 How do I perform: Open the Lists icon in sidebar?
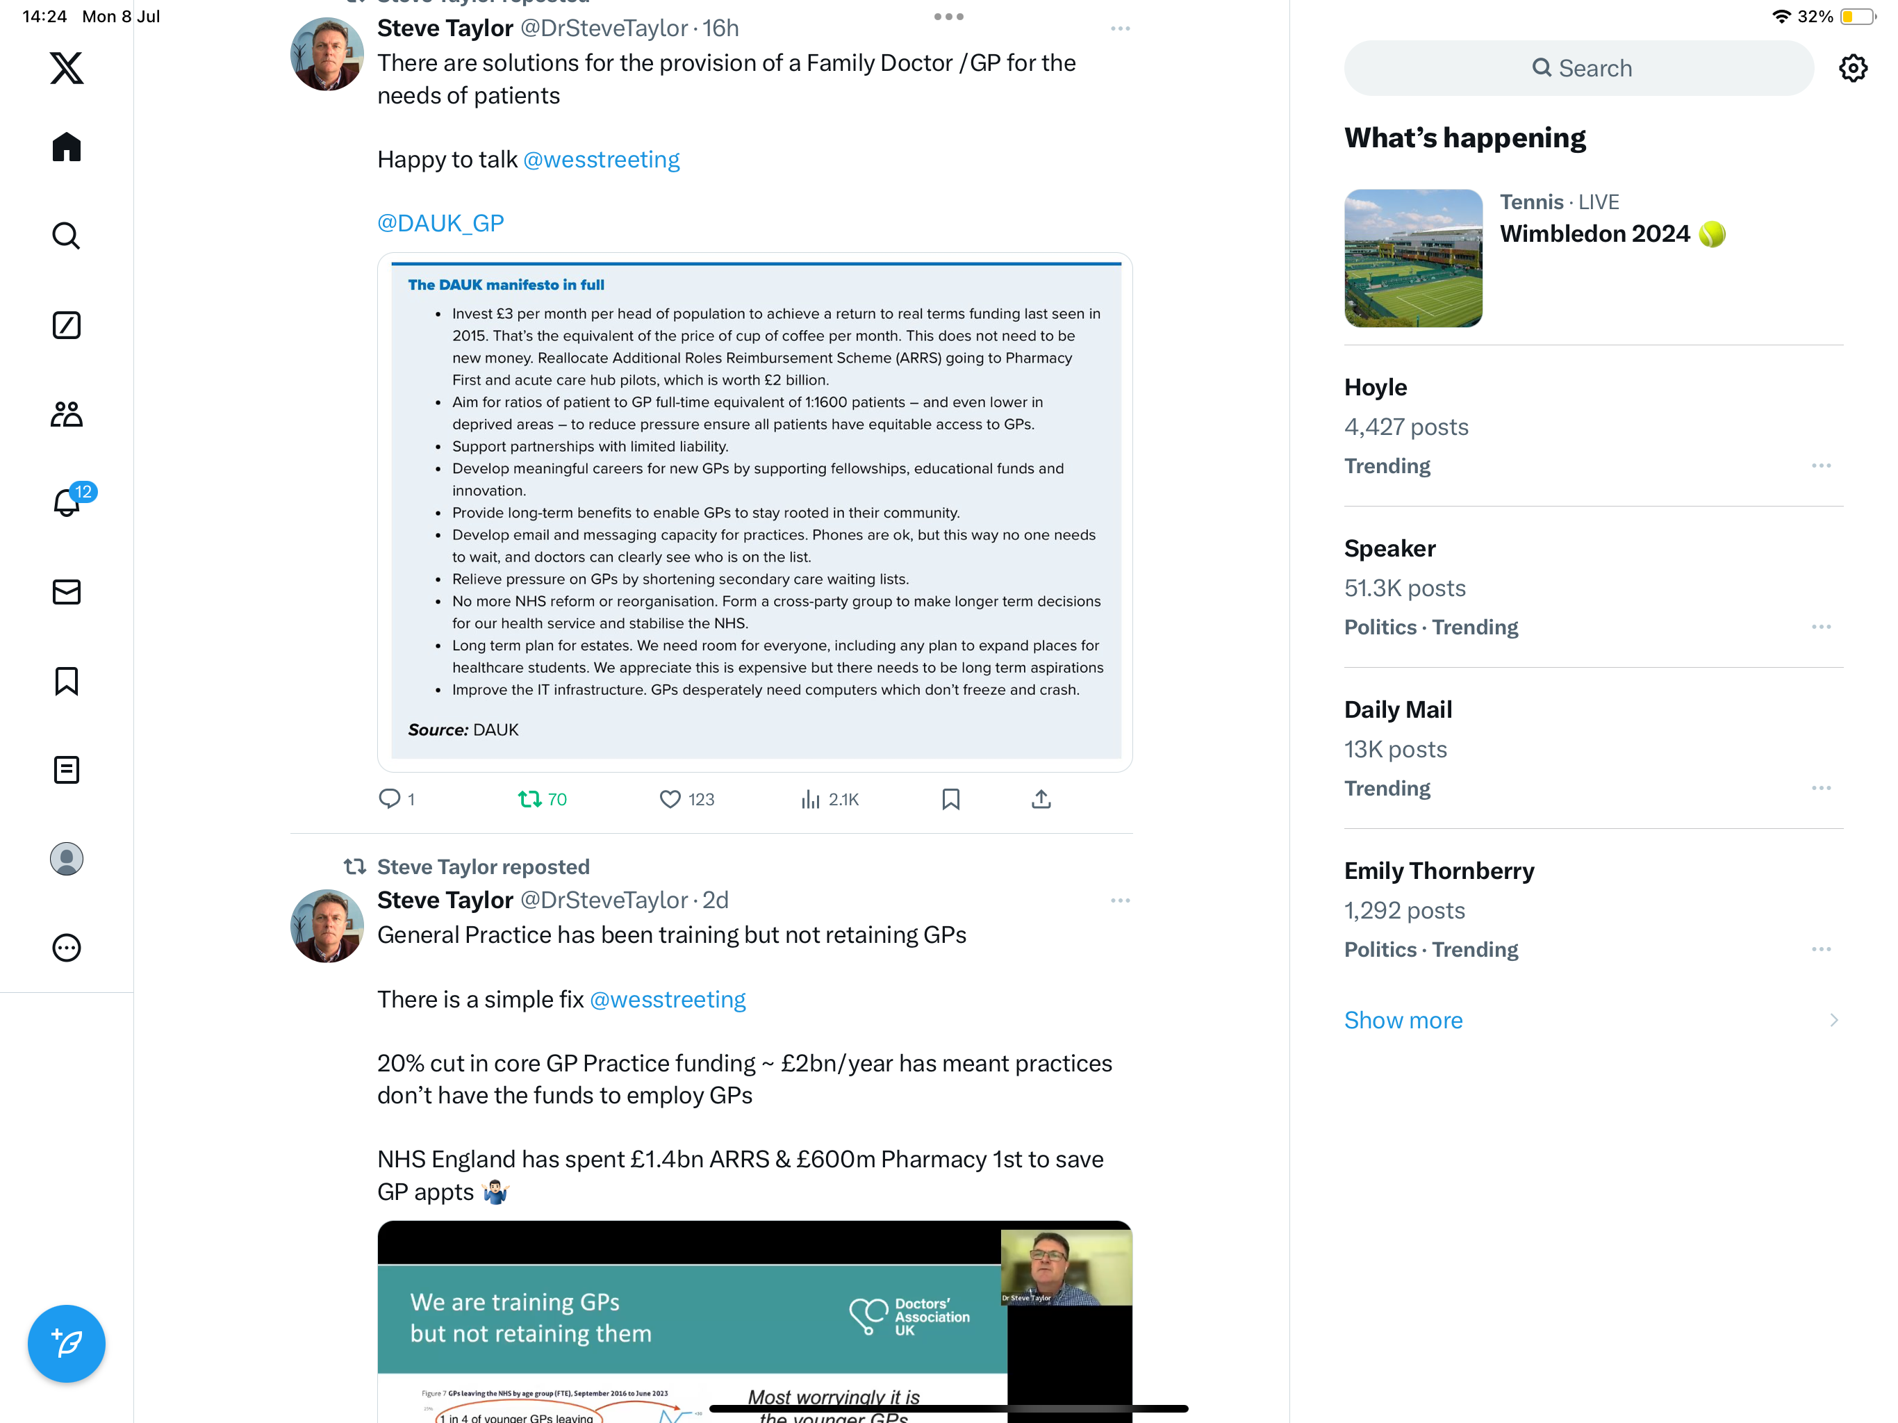[66, 770]
